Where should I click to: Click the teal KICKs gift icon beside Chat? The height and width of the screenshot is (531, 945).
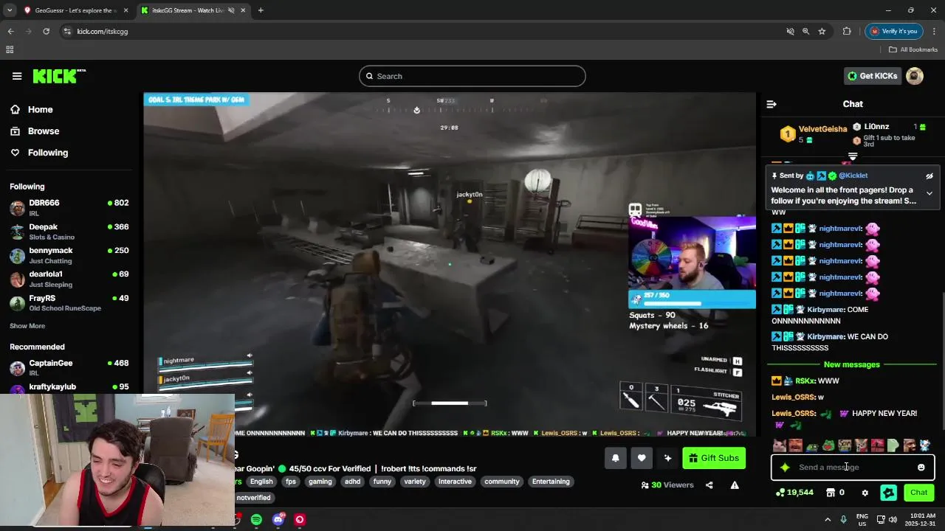(x=889, y=493)
